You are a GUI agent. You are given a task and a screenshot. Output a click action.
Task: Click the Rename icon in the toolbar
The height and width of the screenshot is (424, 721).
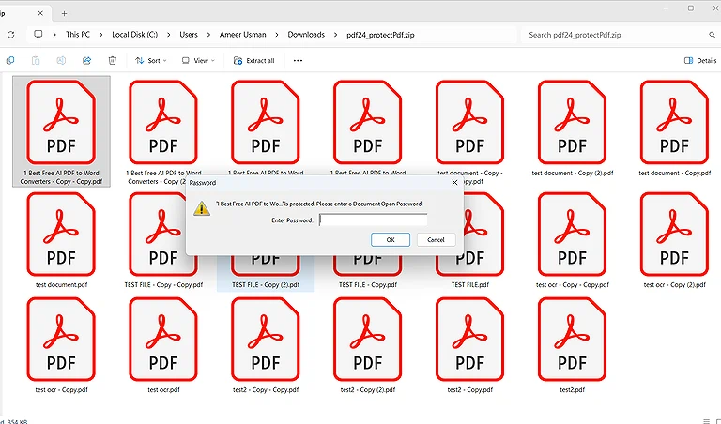[61, 61]
